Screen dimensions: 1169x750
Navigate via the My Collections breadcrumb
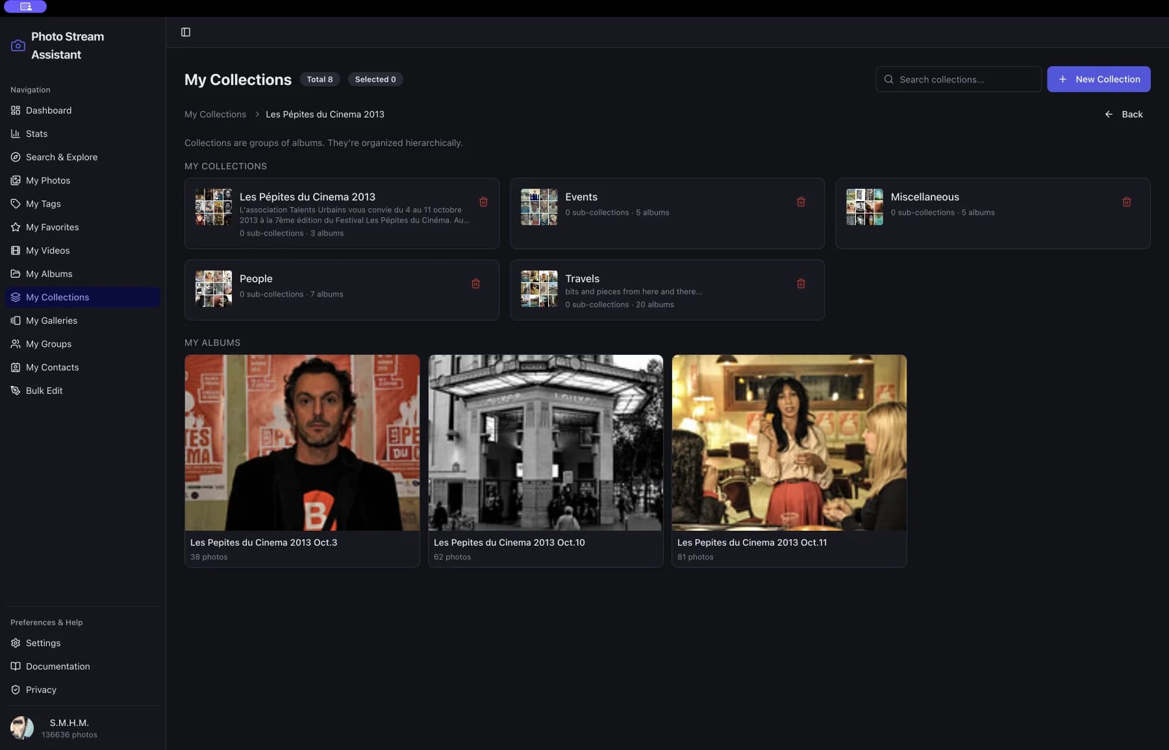pos(215,114)
